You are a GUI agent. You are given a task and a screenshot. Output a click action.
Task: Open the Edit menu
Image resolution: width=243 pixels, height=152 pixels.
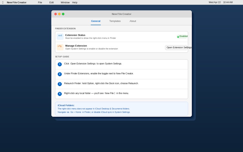51,2
